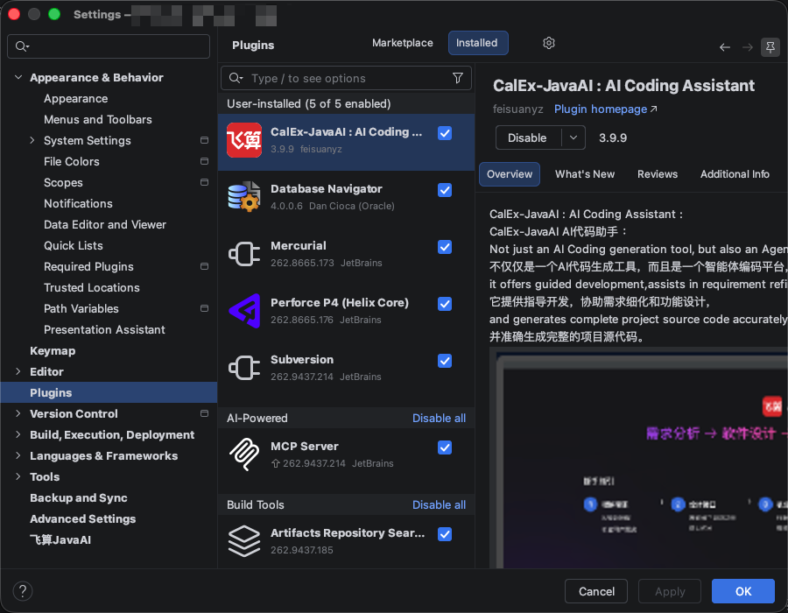The width and height of the screenshot is (788, 613).
Task: Select the Artifacts Repository Search layers icon
Action: [x=244, y=541]
